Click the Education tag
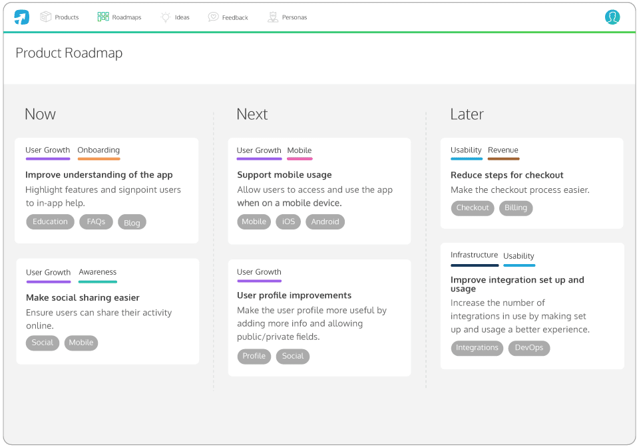The height and width of the screenshot is (447, 639). coord(50,222)
